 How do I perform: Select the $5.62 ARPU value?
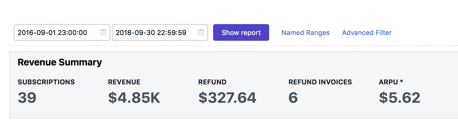pos(400,98)
